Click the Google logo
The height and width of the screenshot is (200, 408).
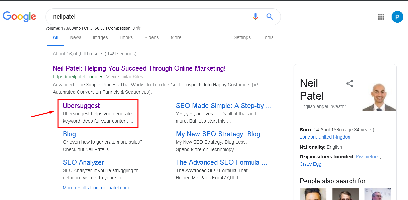(19, 17)
